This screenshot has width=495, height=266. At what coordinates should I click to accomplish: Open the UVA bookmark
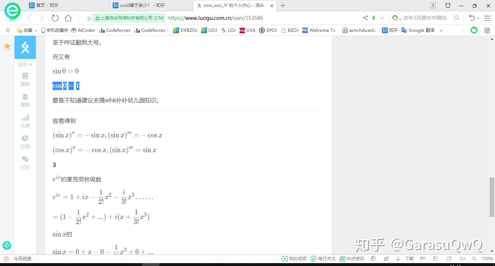[x=247, y=30]
